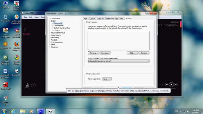Image resolution: width=203 pixels, height=114 pixels.
Task: Open artwork reader mode dropdown
Action: pos(119,61)
